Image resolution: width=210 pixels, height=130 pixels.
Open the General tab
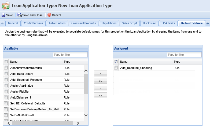coord(13,23)
